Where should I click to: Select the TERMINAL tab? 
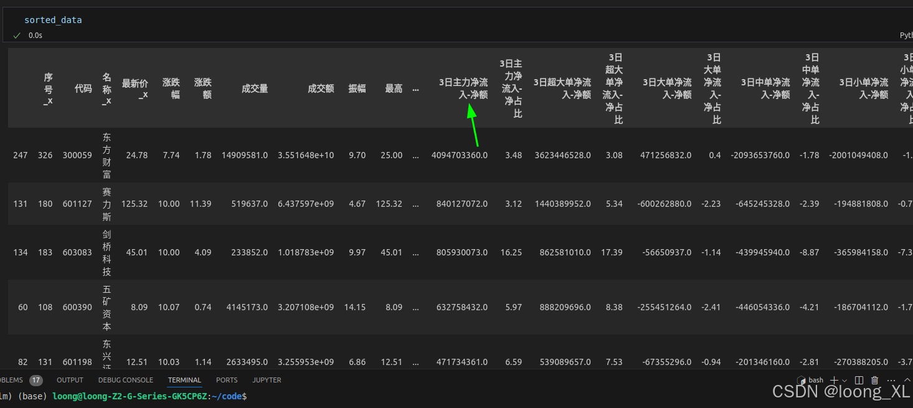[184, 380]
